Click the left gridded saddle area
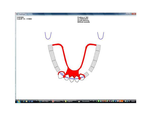Viewport: 162px width, 121px height. (53, 58)
